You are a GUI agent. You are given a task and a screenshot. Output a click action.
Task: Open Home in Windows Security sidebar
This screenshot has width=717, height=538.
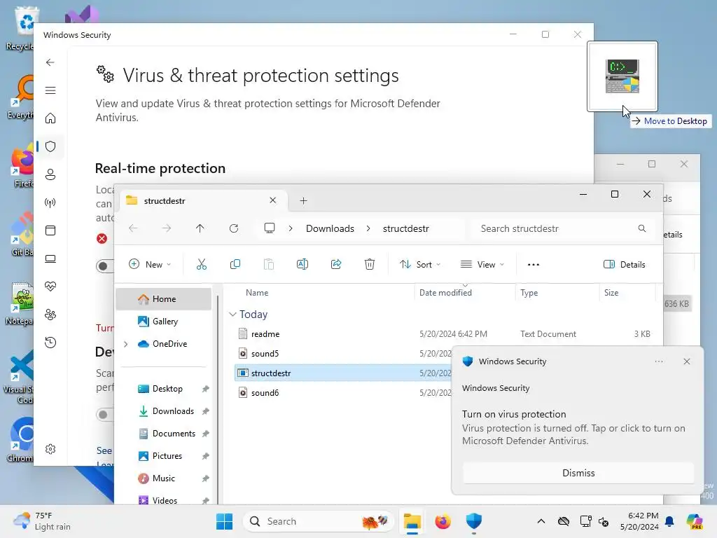coord(50,118)
